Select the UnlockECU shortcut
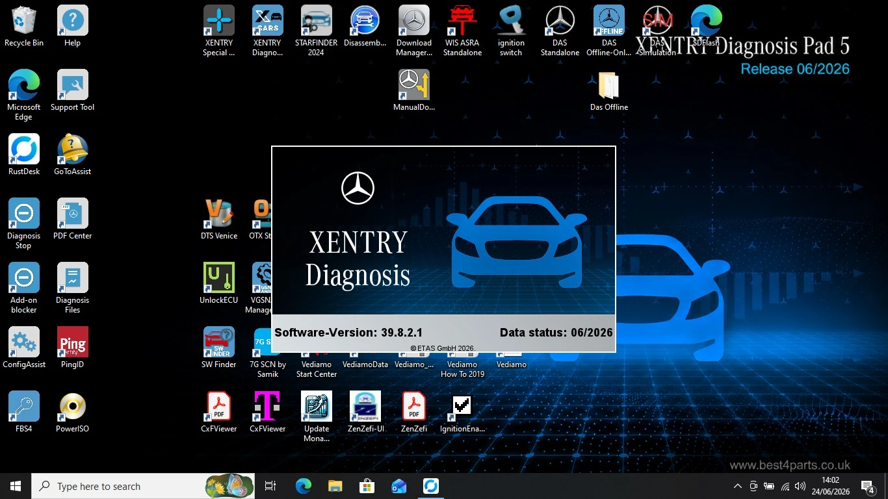 click(x=219, y=284)
